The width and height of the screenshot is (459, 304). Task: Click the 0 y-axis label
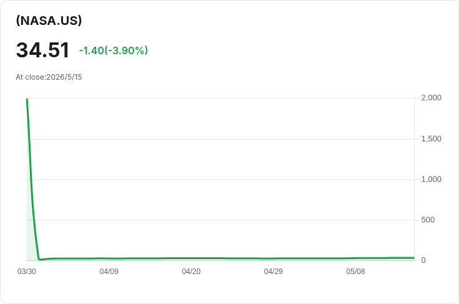pyautogui.click(x=423, y=260)
